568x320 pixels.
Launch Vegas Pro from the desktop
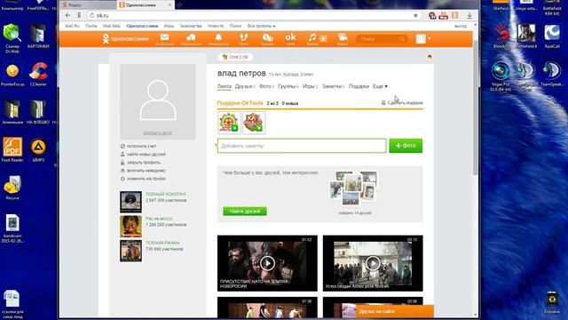coord(501,76)
